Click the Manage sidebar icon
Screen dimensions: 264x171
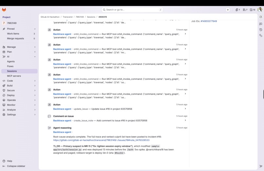coord(4,47)
